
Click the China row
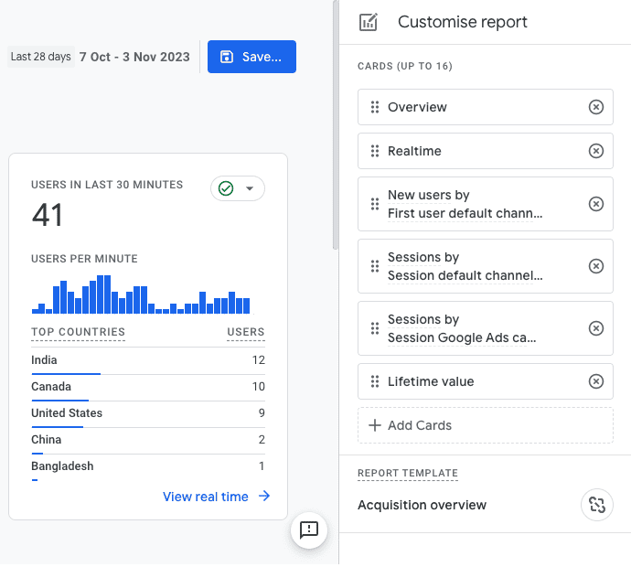tap(148, 440)
